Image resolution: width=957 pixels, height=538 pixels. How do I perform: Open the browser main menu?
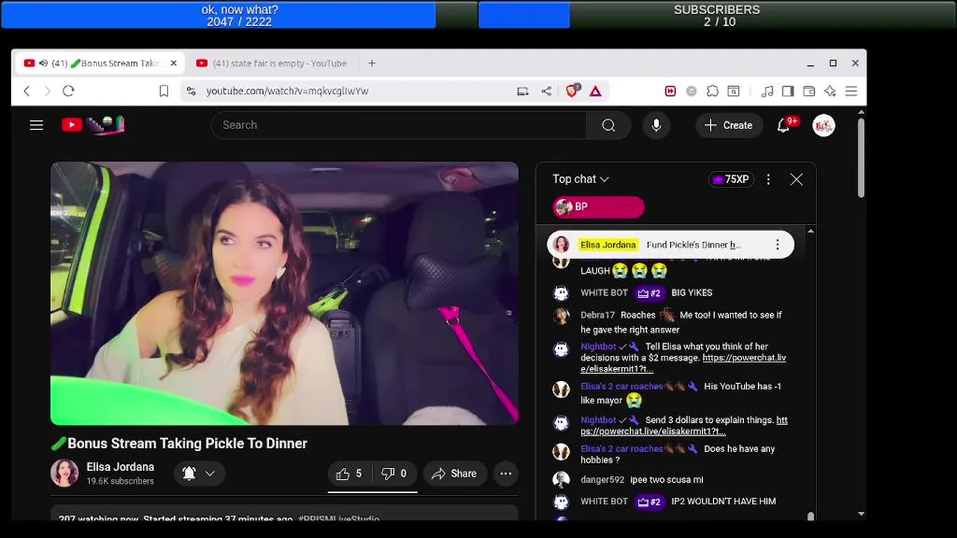pyautogui.click(x=851, y=91)
